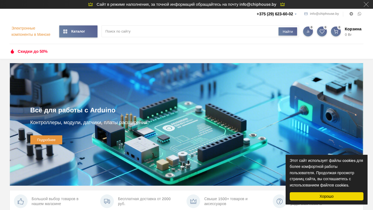Click the delivery truck icon
The image size is (373, 210).
point(107,201)
